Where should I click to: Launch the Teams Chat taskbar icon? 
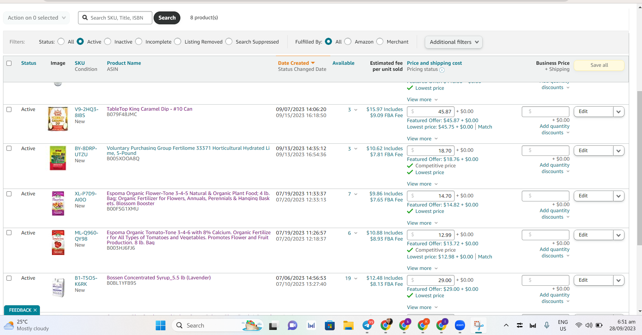click(x=292, y=325)
